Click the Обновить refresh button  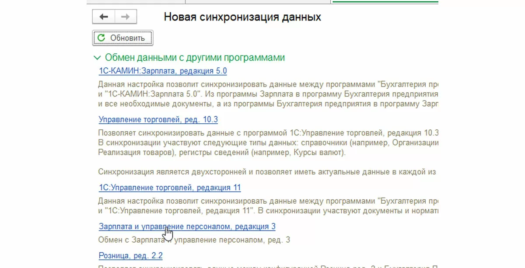(122, 38)
